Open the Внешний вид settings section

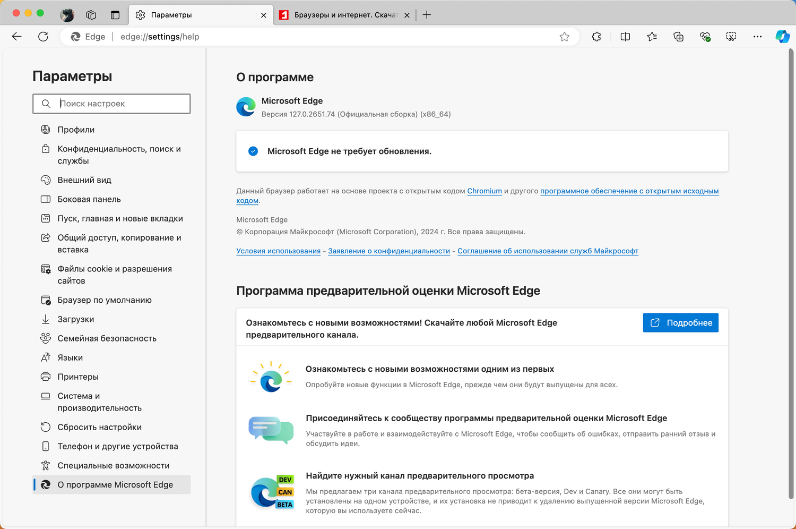84,180
